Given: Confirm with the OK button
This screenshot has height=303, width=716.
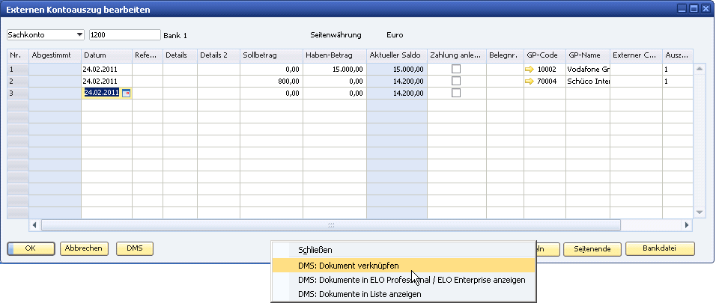Looking at the screenshot, I should [31, 248].
